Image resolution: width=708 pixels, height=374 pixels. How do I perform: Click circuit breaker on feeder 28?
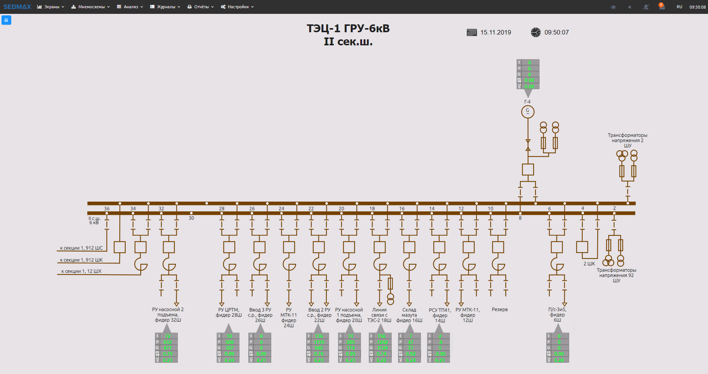[x=229, y=247]
